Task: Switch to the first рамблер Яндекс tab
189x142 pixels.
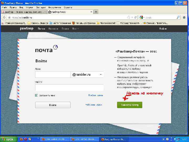Action: click(24, 12)
